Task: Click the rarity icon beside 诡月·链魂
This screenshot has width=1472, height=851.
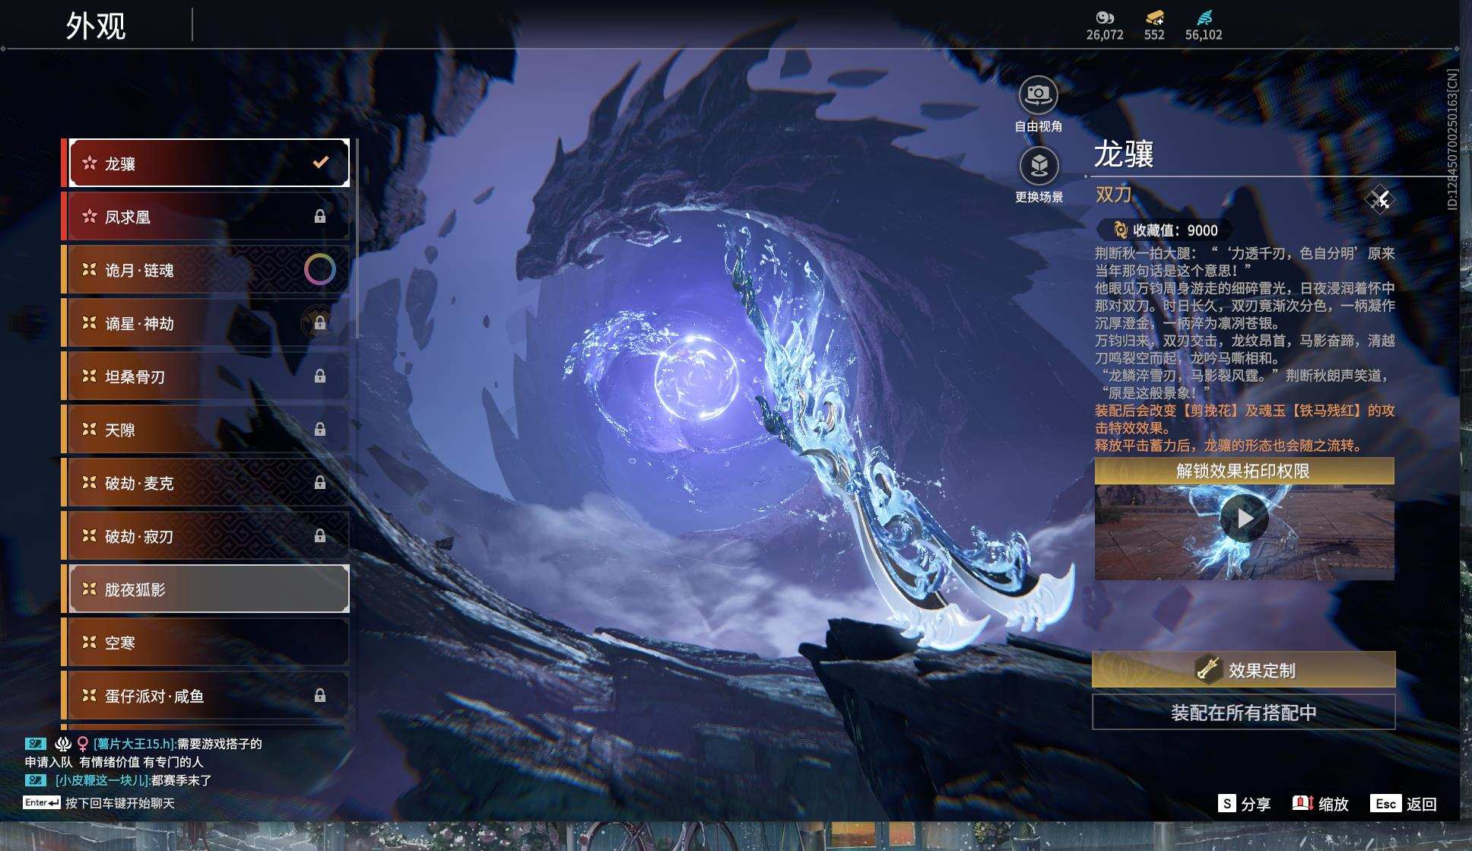Action: coord(90,269)
